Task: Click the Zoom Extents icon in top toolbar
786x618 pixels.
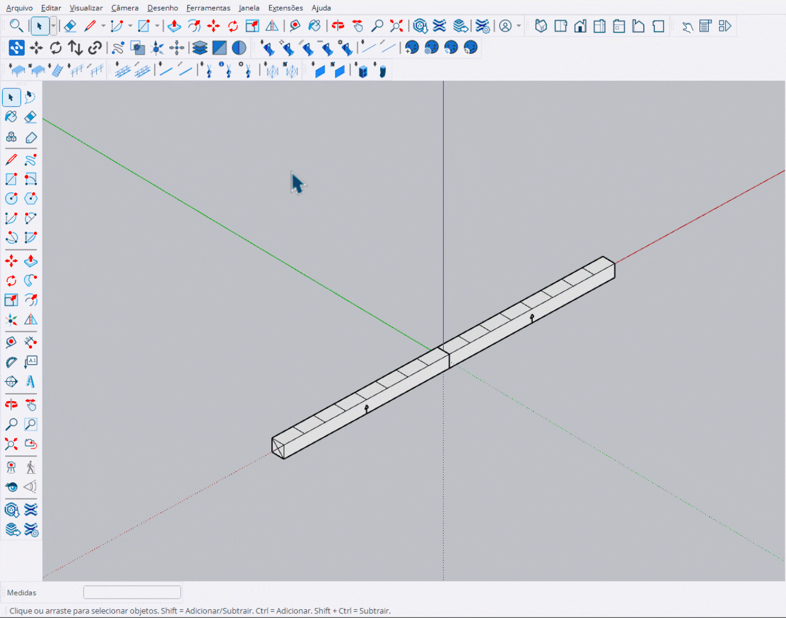Action: pos(396,26)
